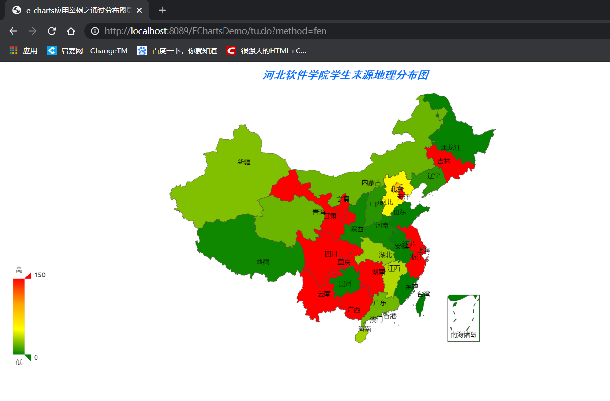The height and width of the screenshot is (401, 610).
Task: Select 四川 province on the map
Action: click(332, 253)
